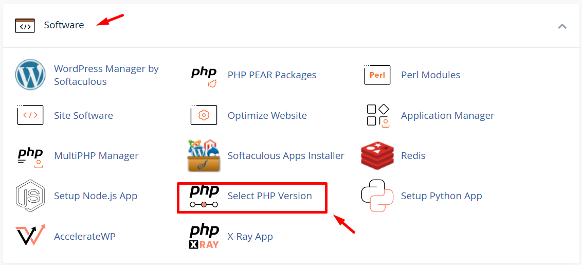The width and height of the screenshot is (582, 265).
Task: Open WordPress Manager by Softaculous link
Action: pos(106,75)
